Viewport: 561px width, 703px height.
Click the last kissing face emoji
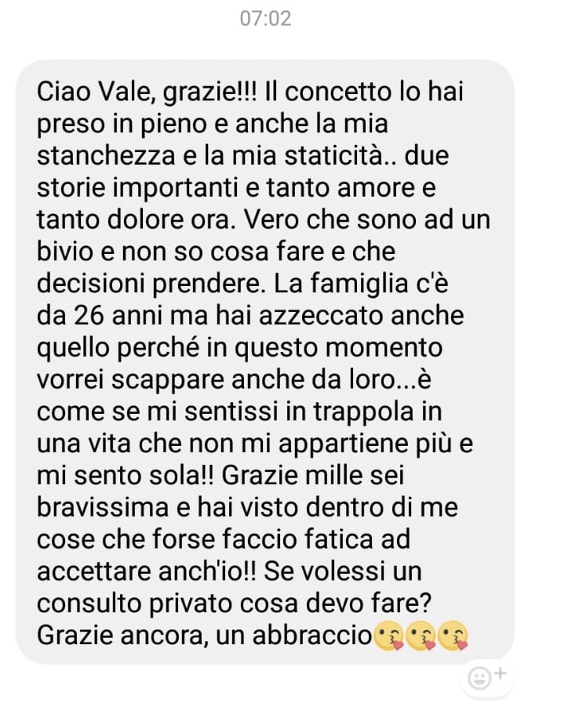coord(453,636)
